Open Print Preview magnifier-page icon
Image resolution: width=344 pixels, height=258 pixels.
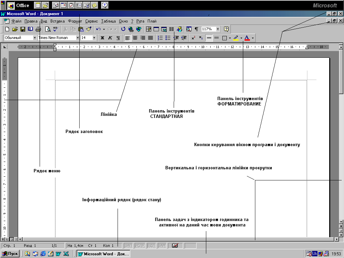pos(48,29)
